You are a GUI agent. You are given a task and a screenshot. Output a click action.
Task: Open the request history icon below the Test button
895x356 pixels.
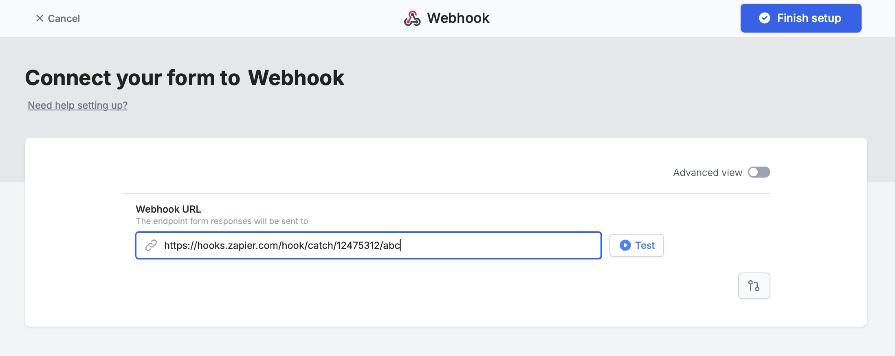754,286
